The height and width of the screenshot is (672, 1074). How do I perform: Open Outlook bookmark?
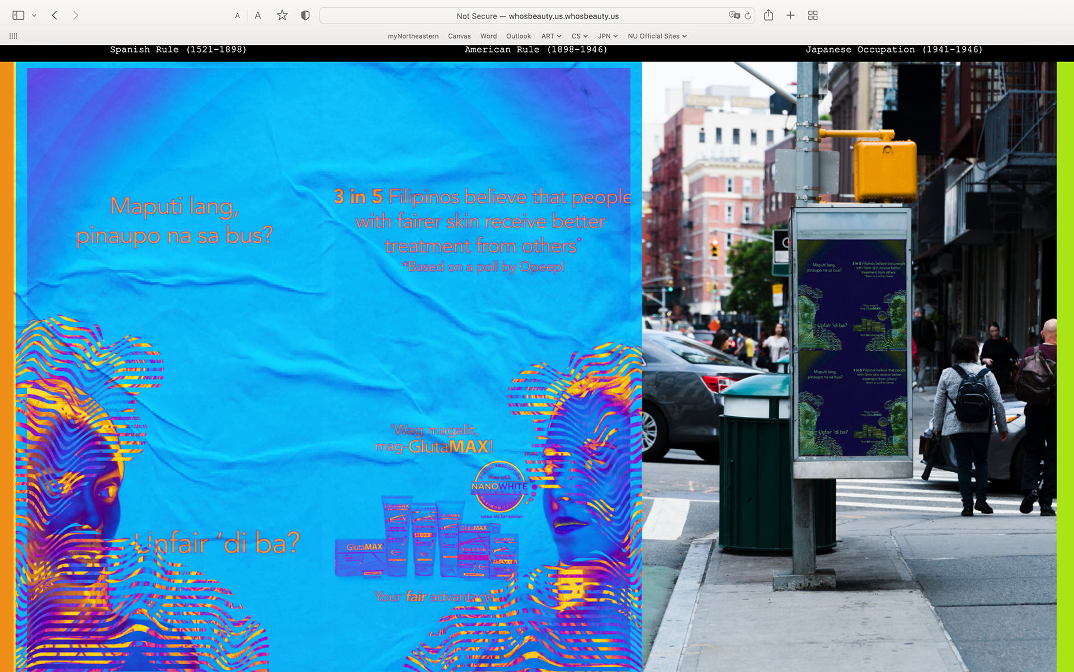[x=519, y=36]
